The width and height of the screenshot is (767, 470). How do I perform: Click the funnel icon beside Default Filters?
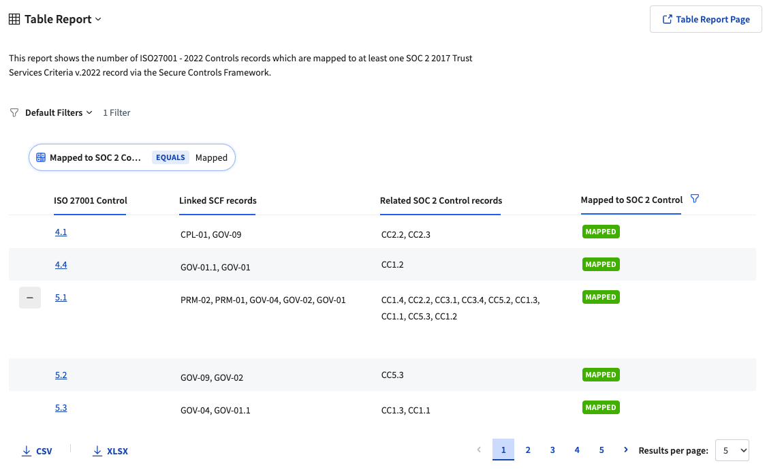pyautogui.click(x=14, y=112)
